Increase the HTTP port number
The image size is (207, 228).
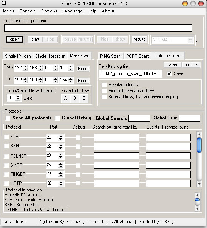click(61, 182)
